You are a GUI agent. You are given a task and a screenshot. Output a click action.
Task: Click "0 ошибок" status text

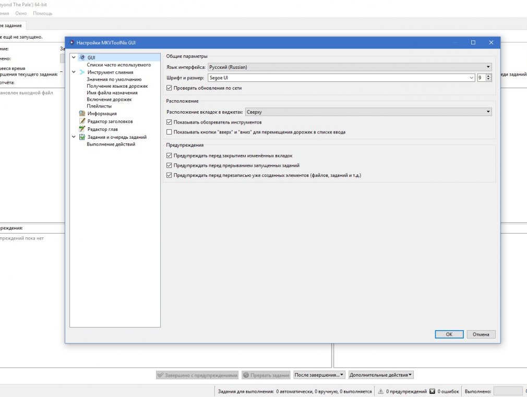(x=448, y=391)
